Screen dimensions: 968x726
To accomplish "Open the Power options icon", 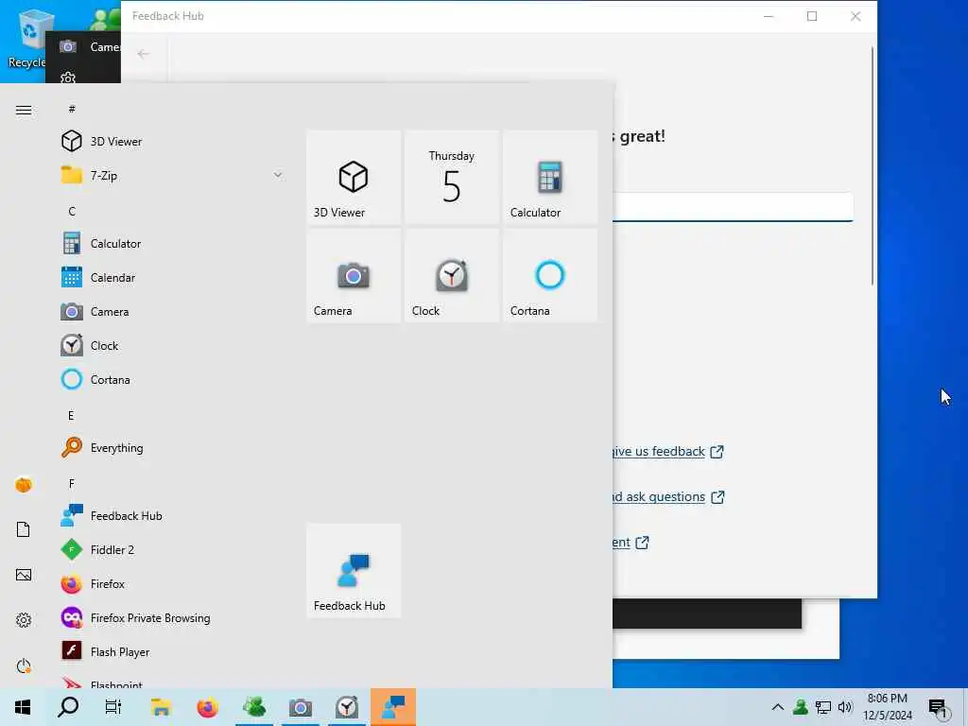I will [x=24, y=665].
